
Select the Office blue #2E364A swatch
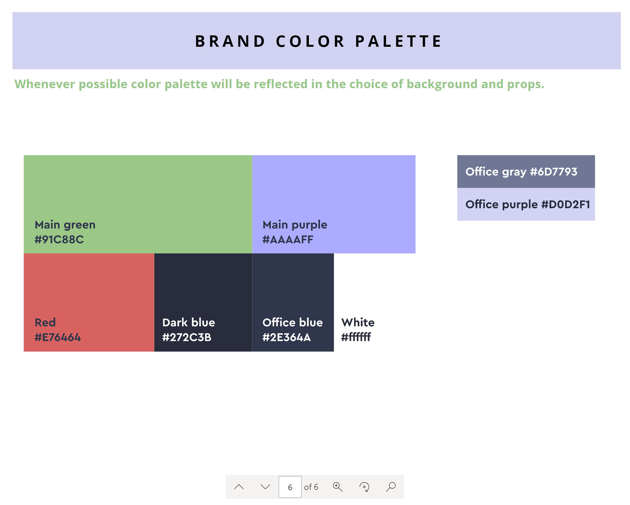293,302
